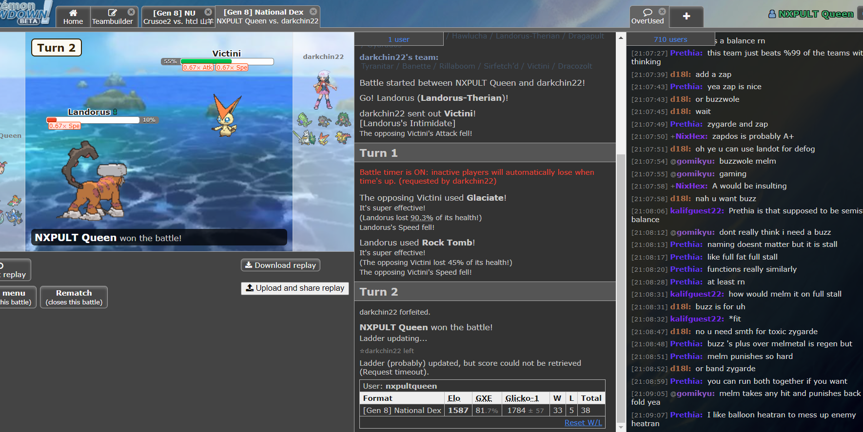Close the Gen 8 NU battle tab
This screenshot has height=432, width=863.
pyautogui.click(x=208, y=12)
